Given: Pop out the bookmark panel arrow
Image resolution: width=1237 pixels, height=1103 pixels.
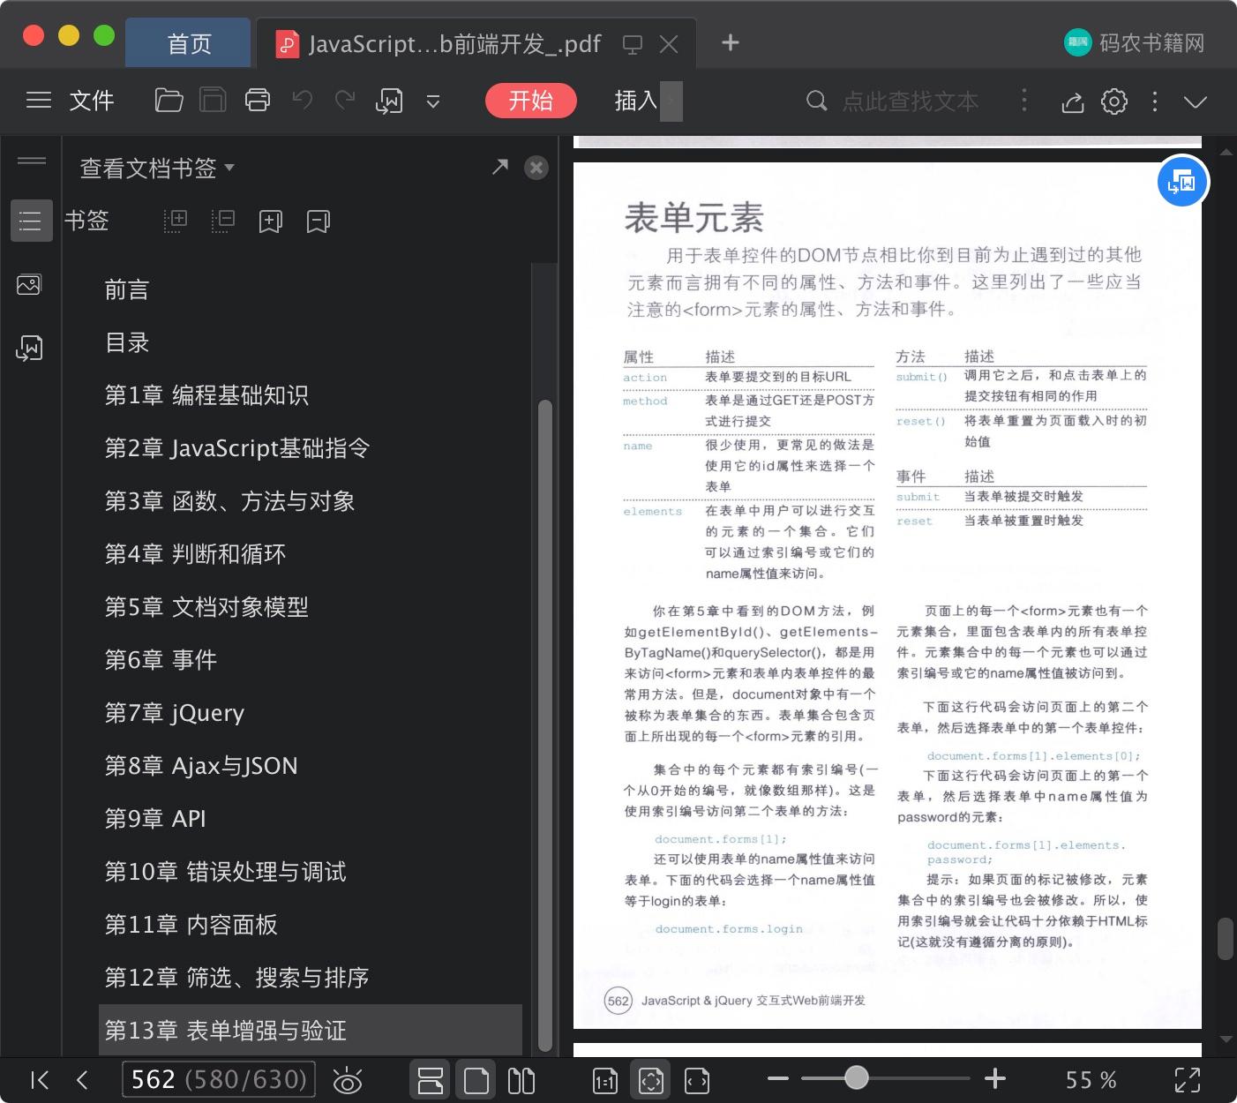Looking at the screenshot, I should click(x=499, y=167).
